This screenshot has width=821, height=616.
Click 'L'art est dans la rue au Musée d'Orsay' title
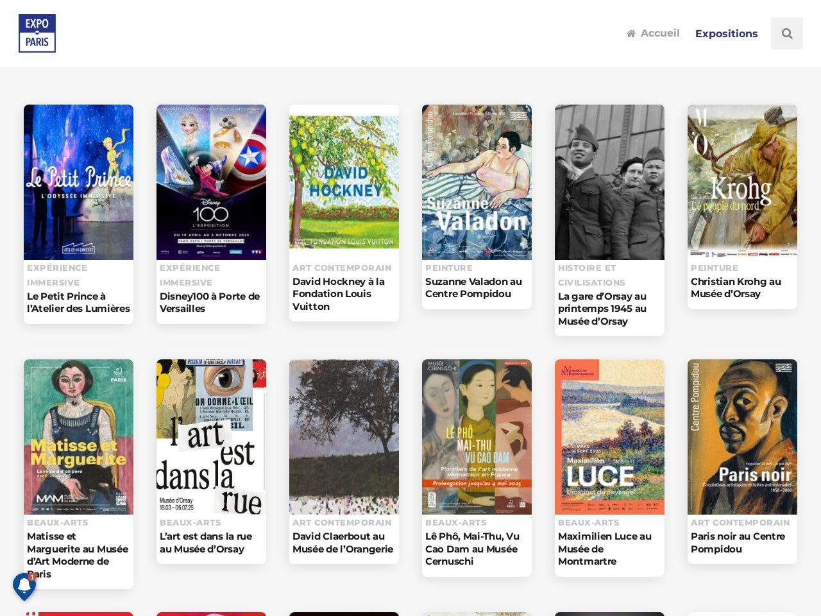206,542
